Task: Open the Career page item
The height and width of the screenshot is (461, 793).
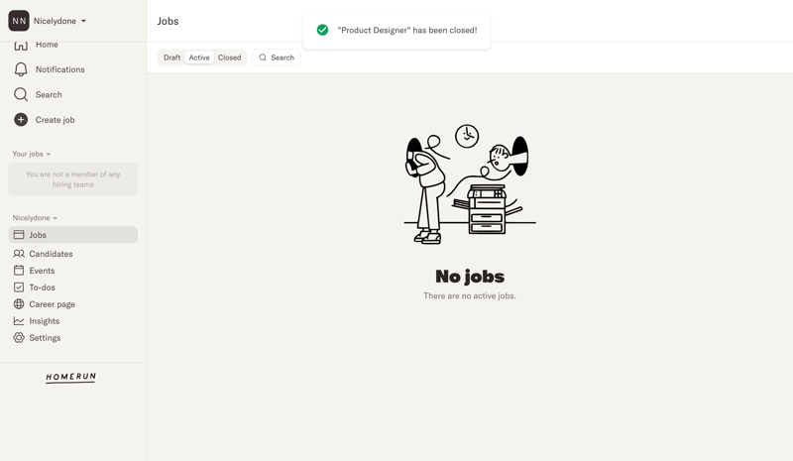Action: tap(53, 304)
